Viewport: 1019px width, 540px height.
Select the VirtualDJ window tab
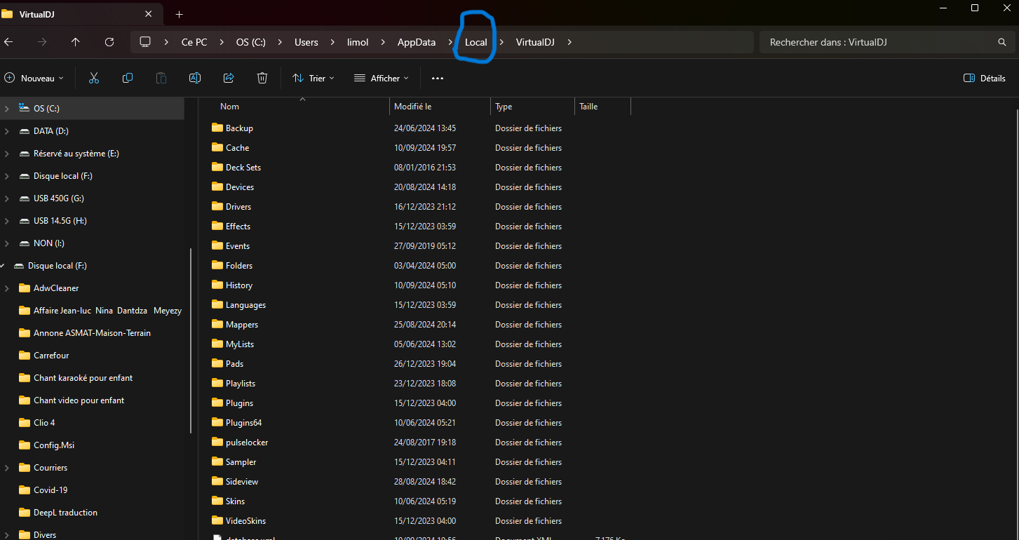[80, 14]
